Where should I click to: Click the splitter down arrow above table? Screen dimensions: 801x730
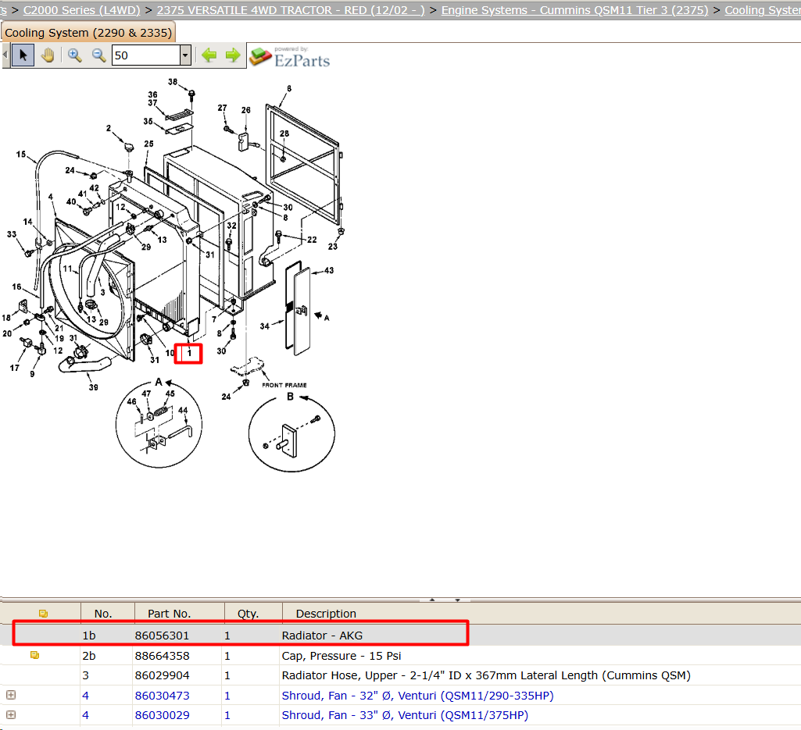(x=458, y=600)
